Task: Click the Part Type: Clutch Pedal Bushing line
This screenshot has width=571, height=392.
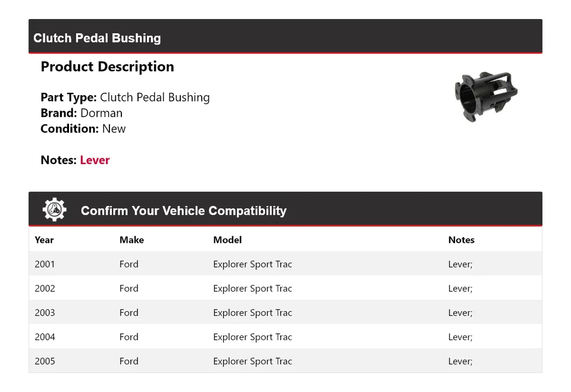Action: [125, 97]
